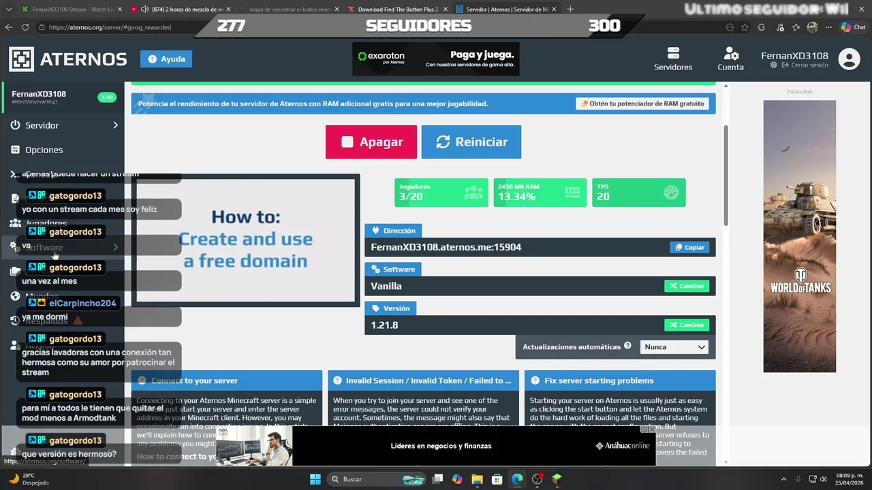Open Connect to your server article
This screenshot has height=490, width=872.
coord(227,380)
